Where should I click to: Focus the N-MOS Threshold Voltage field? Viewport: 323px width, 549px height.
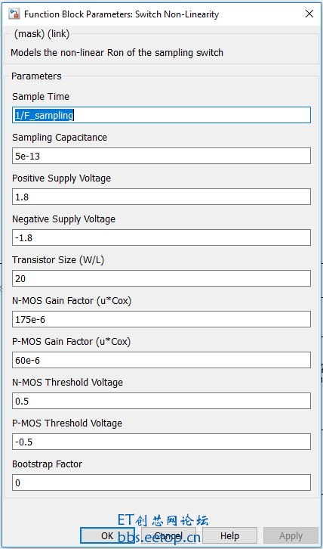click(161, 401)
